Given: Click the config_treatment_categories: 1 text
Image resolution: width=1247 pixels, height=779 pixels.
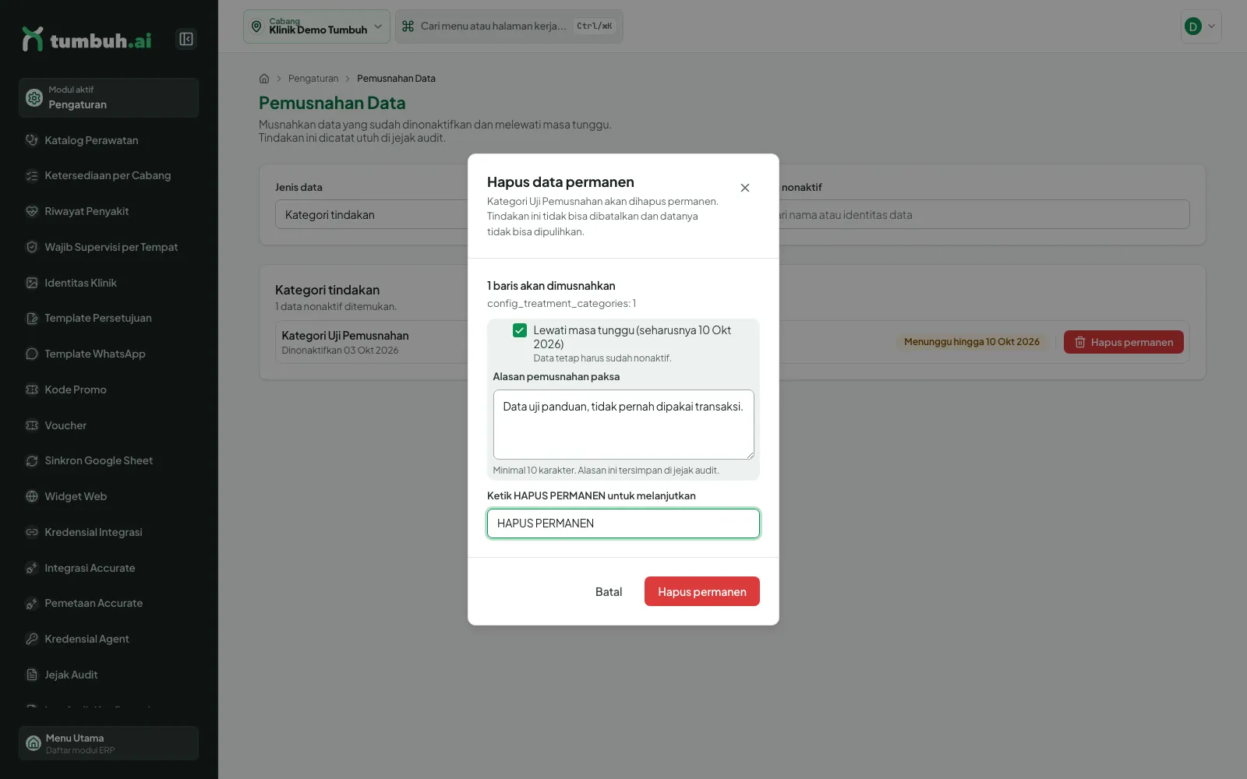Looking at the screenshot, I should click(x=562, y=304).
